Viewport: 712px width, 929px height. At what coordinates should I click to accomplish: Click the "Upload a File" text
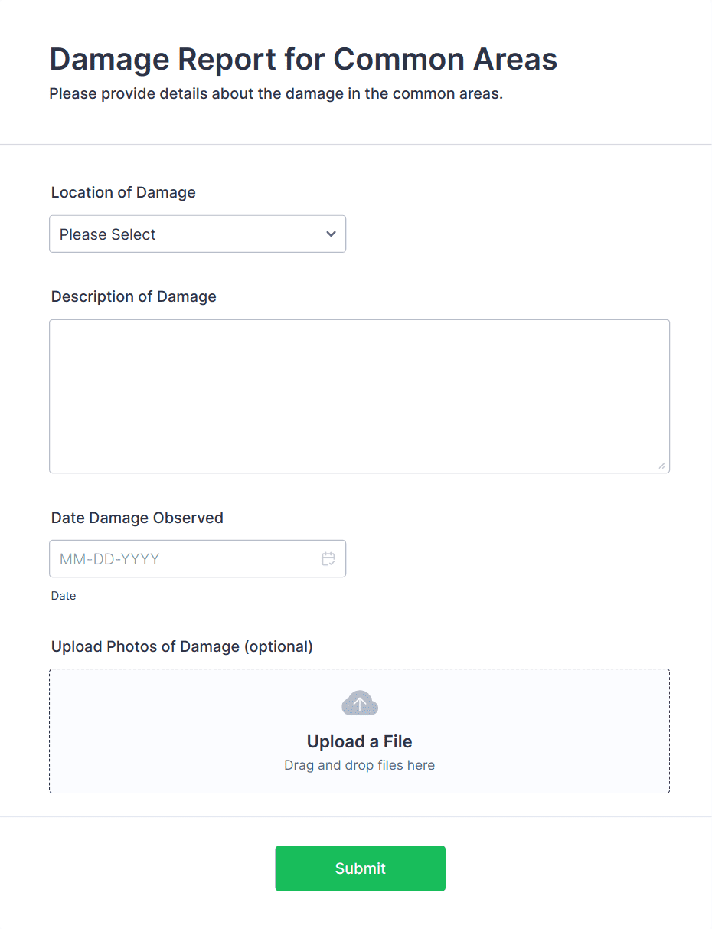click(x=359, y=741)
